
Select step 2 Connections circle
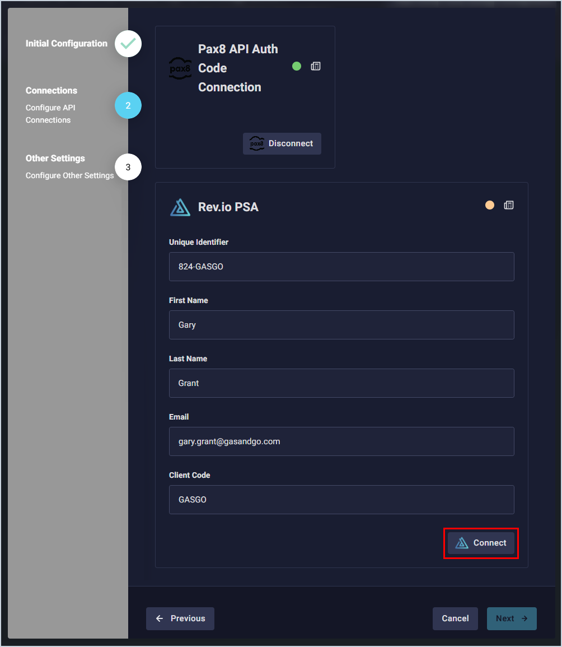pos(128,105)
